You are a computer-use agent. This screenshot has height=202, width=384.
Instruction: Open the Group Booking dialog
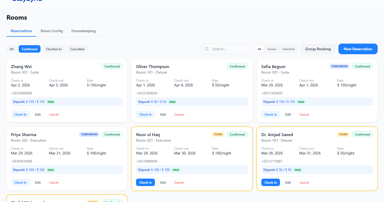318,49
